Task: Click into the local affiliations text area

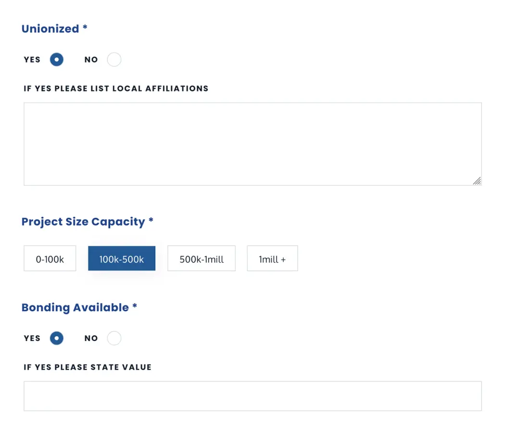Action: pyautogui.click(x=252, y=144)
